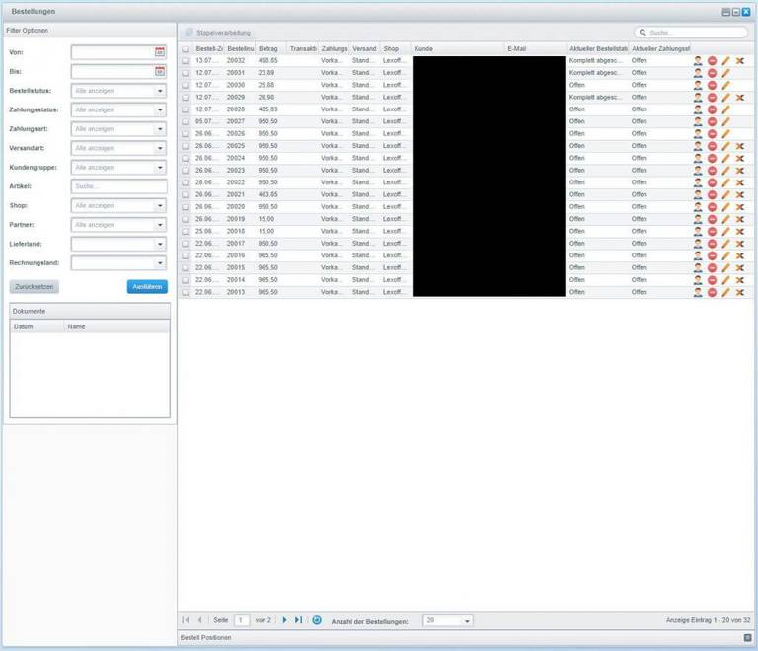758x651 pixels.
Task: Open calendar picker for Von date
Action: (x=160, y=52)
